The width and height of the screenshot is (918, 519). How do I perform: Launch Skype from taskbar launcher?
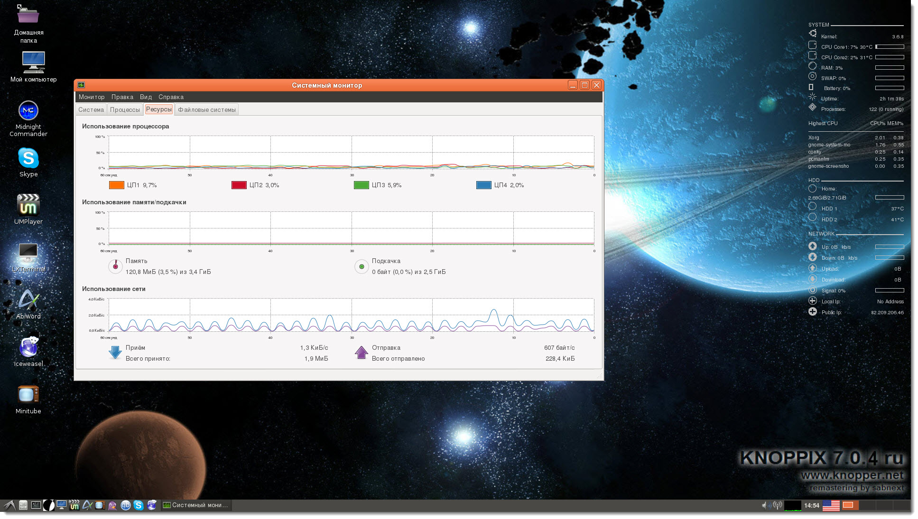[139, 505]
